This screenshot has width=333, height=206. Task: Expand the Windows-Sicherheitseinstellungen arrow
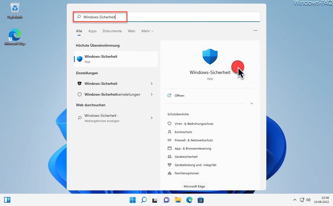pos(152,94)
